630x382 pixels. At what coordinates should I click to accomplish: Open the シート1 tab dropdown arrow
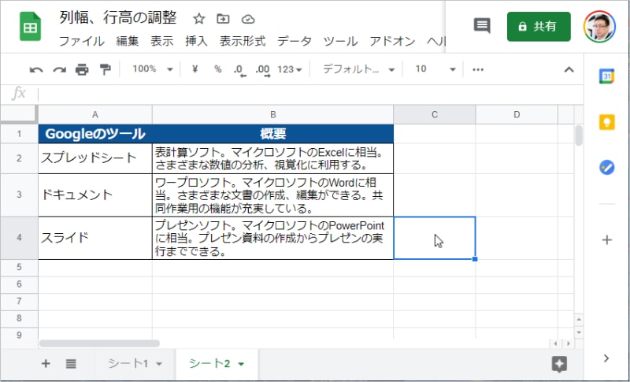coord(159,364)
